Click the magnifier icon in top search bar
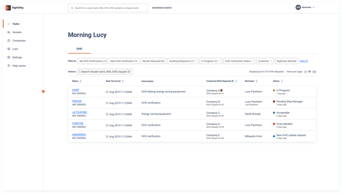 coord(72,8)
